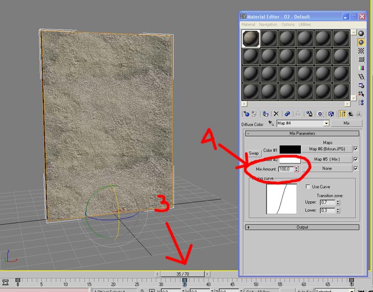Image resolution: width=373 pixels, height=292 pixels.
Task: Click Lower transition zone spinner
Action: pyautogui.click(x=338, y=211)
